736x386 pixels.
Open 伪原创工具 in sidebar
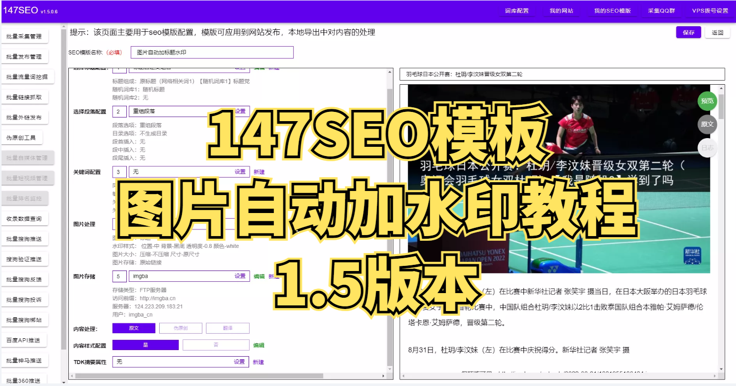click(x=22, y=138)
